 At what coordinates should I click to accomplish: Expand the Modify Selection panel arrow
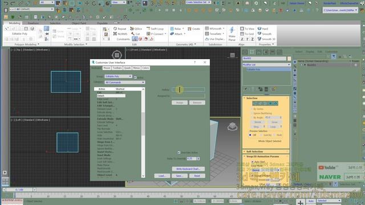click(86, 44)
